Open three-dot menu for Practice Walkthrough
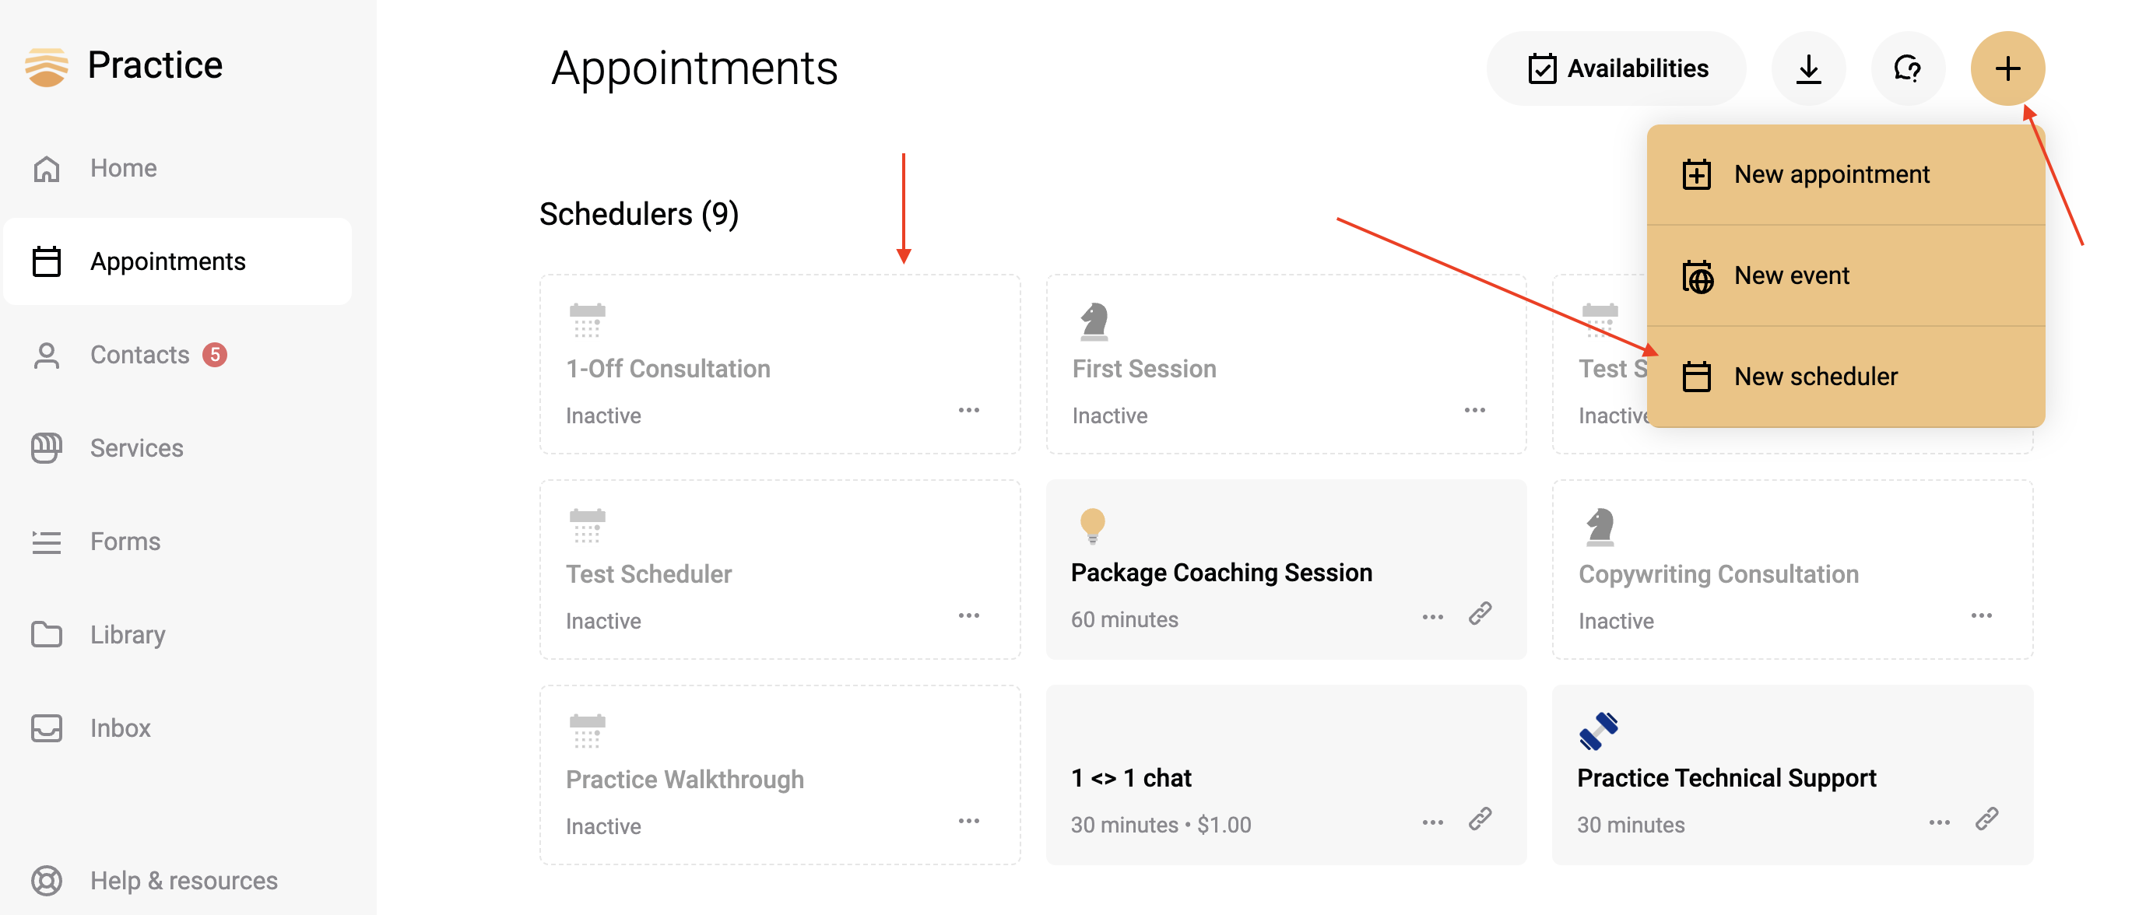The height and width of the screenshot is (915, 2139). (968, 820)
